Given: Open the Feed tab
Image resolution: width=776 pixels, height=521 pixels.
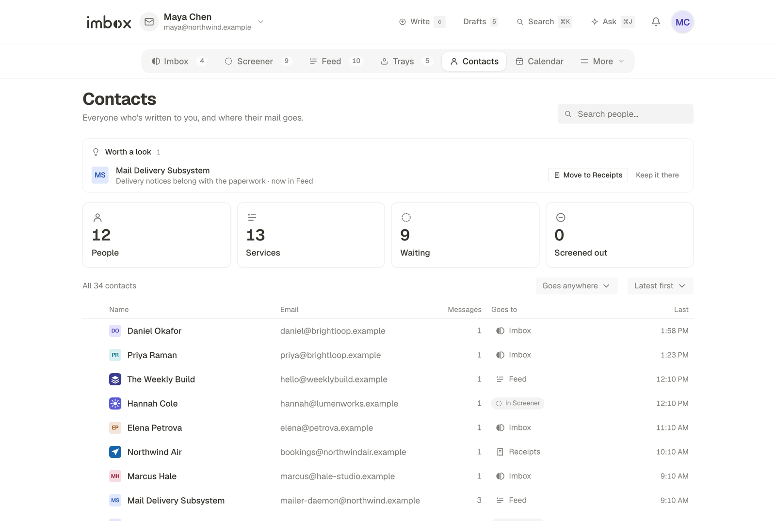Looking at the screenshot, I should [336, 62].
